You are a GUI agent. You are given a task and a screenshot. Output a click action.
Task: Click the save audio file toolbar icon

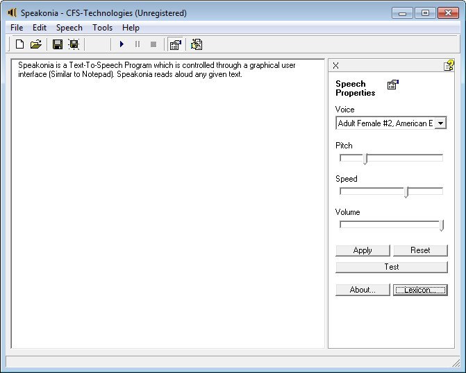coord(74,44)
